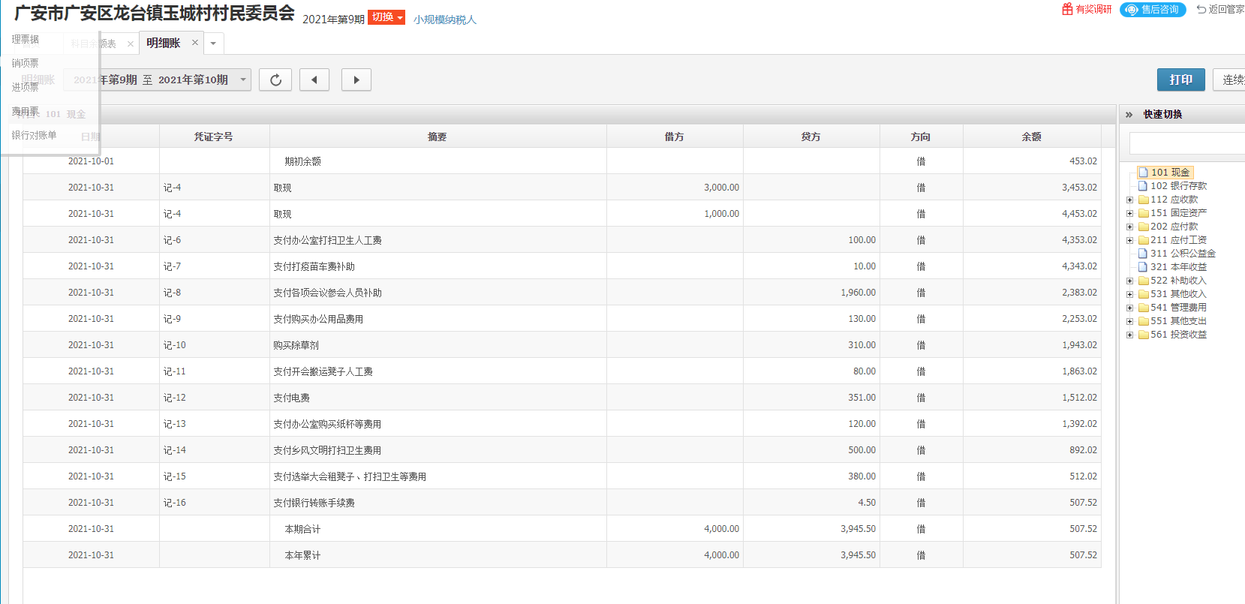
Task: Open the tab list dropdown arrow
Action: click(x=213, y=44)
